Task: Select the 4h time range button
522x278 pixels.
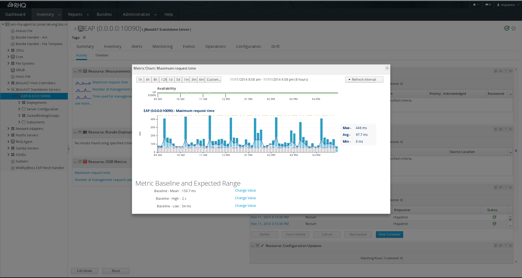Action: 147,80
